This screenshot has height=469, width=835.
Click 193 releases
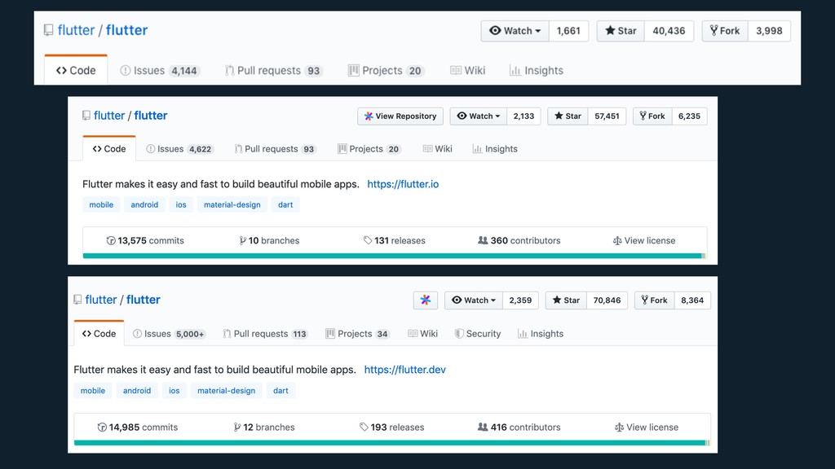pos(391,427)
